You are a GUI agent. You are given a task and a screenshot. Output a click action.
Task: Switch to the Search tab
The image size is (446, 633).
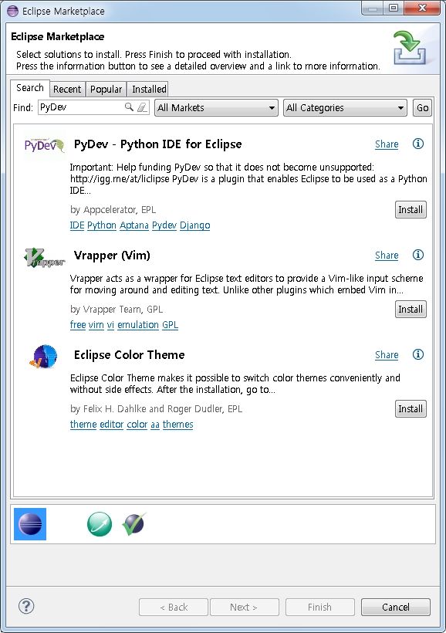tap(30, 88)
